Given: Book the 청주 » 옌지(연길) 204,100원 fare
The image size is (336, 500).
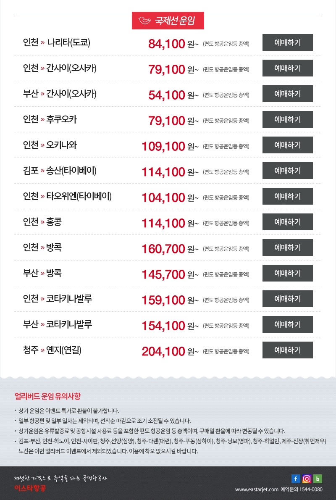Looking at the screenshot, I should click(287, 350).
